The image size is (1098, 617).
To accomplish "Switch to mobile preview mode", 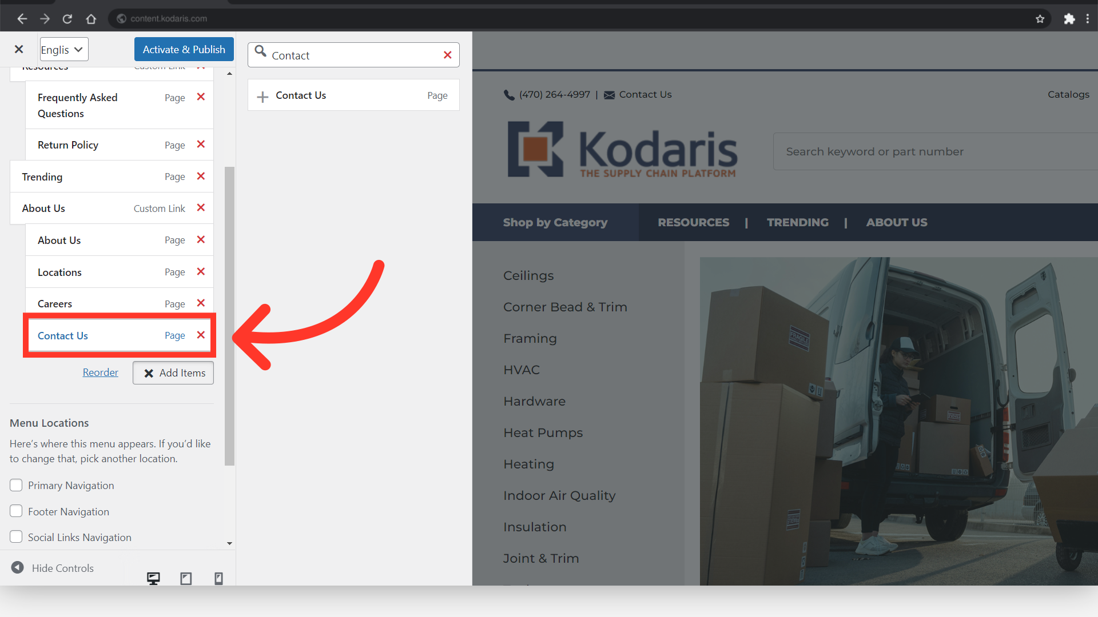I will coord(218,578).
